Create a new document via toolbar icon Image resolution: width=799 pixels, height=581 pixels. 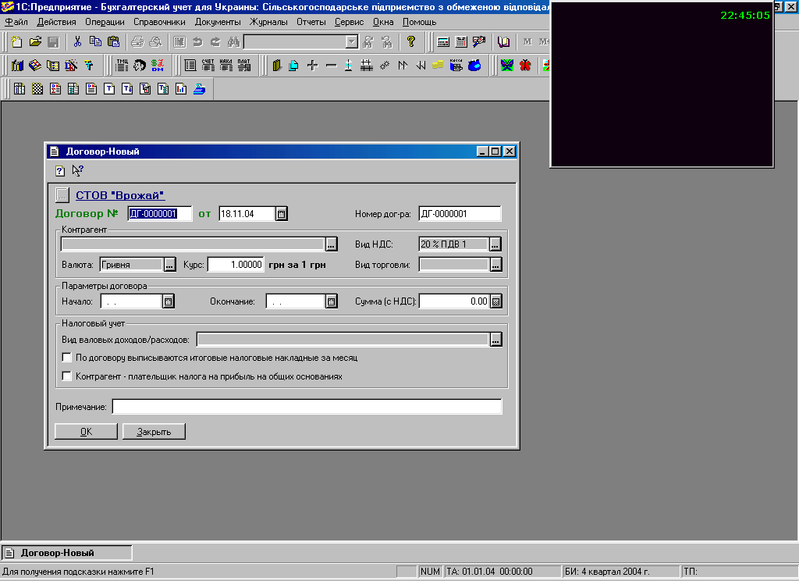click(17, 42)
